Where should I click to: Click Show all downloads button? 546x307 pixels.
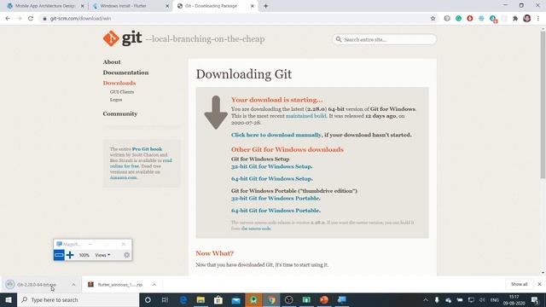[520, 284]
